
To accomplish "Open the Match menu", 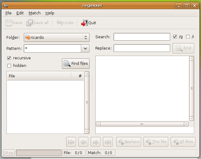I will click(x=35, y=13).
